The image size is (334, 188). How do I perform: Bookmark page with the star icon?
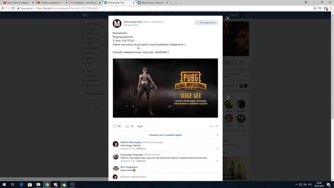[x=315, y=8]
